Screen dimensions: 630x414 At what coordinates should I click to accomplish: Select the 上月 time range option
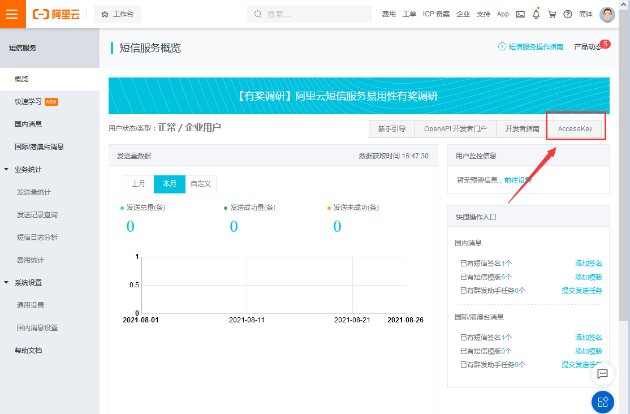point(138,184)
